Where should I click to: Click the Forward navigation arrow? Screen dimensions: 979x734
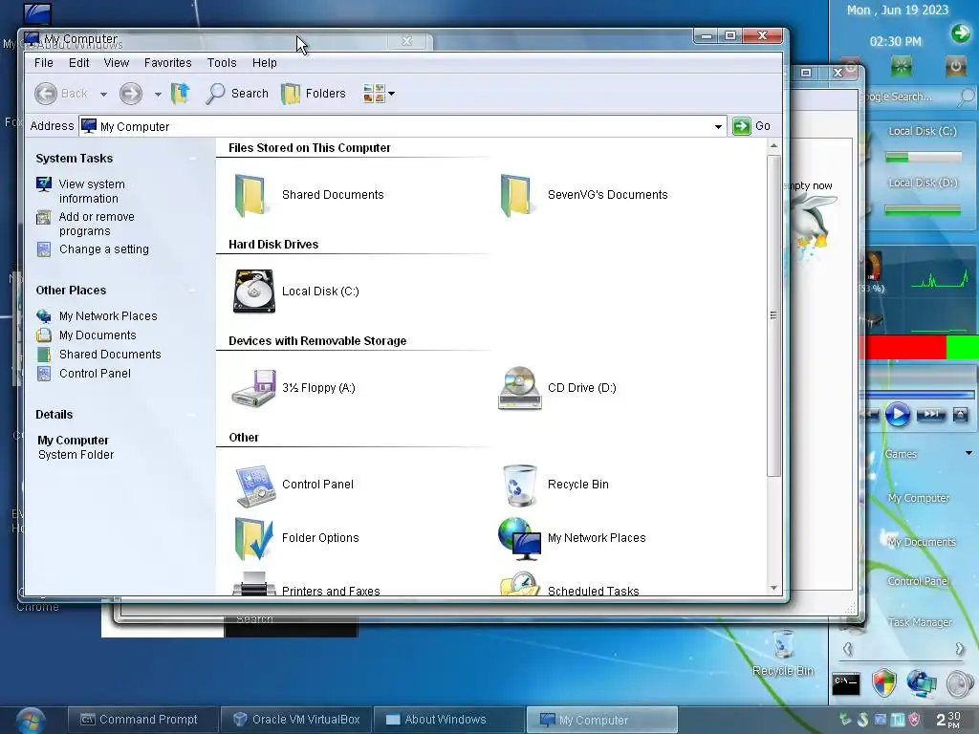click(130, 94)
